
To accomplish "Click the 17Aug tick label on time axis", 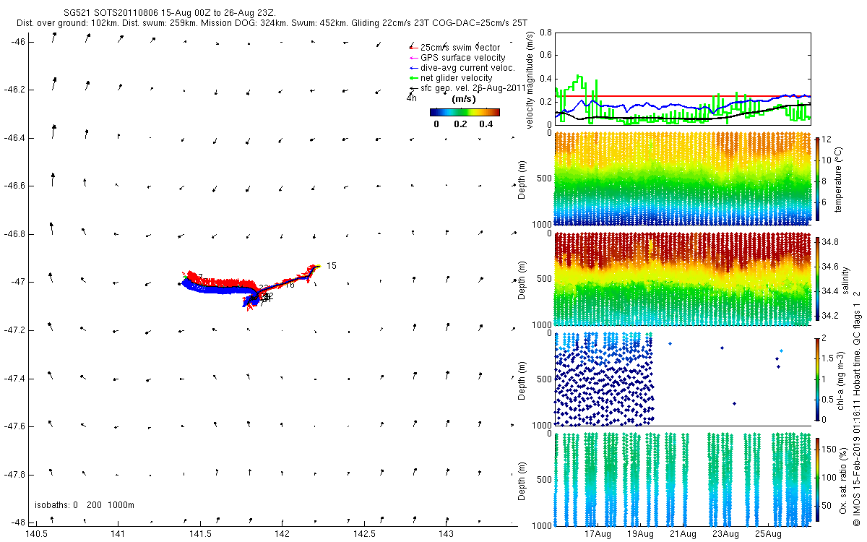I will [x=598, y=535].
